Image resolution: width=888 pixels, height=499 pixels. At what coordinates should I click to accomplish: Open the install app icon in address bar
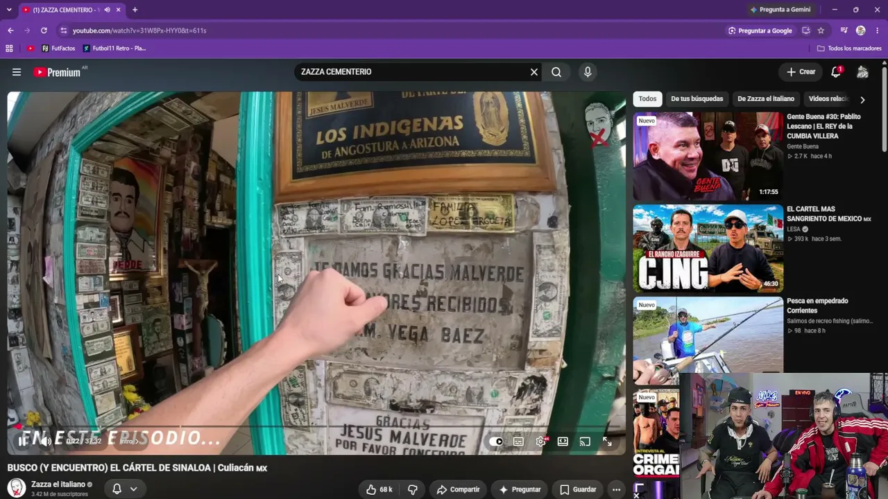coord(805,30)
